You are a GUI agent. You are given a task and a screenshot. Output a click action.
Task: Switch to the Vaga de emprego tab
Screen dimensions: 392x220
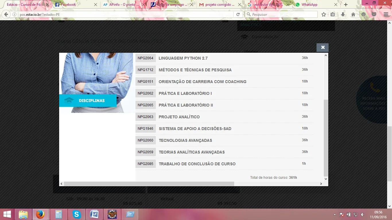(x=172, y=5)
